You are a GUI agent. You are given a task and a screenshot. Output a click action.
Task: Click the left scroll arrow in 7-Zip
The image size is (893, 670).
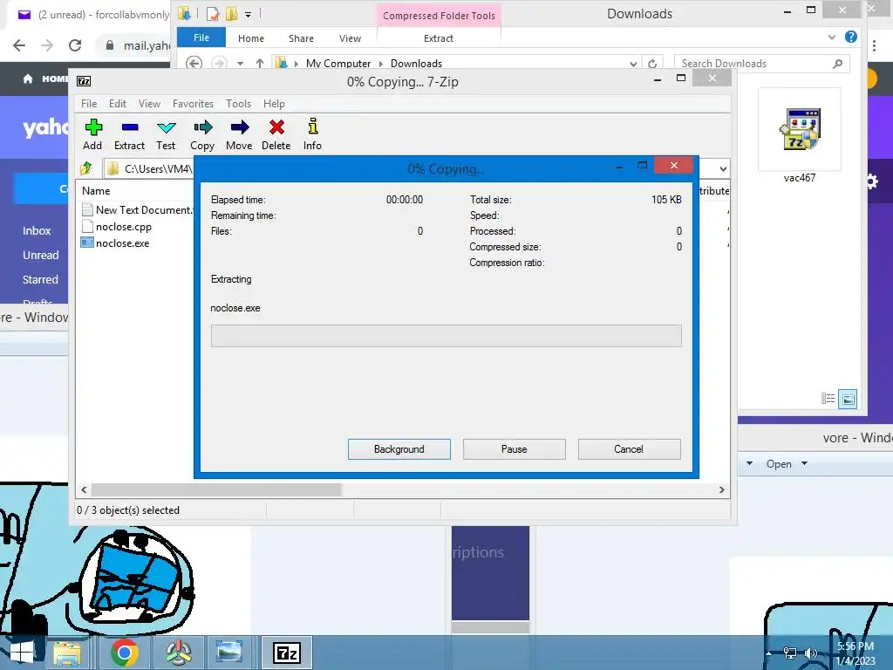click(x=84, y=489)
